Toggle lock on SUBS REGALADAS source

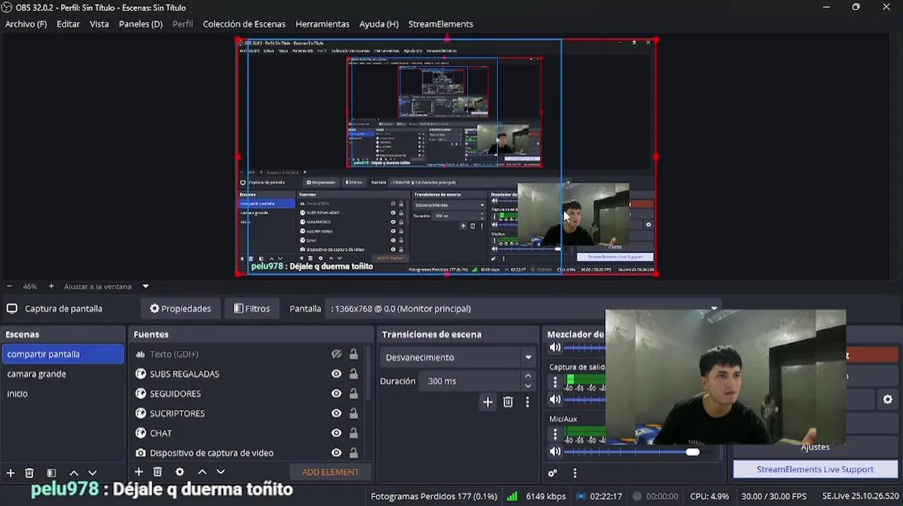[x=353, y=374]
